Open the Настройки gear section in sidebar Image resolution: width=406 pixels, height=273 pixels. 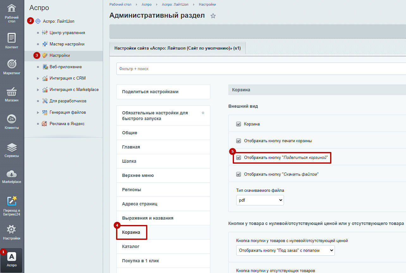point(12,232)
